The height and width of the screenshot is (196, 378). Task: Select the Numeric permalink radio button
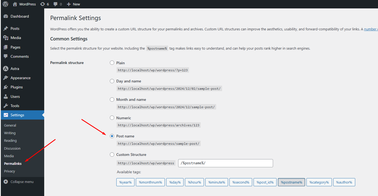click(x=112, y=118)
